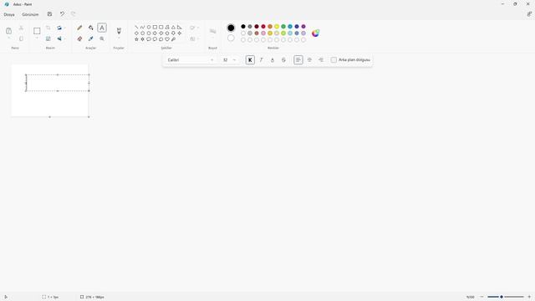Select the Curve shape
This screenshot has width=535, height=301.
(x=143, y=27)
